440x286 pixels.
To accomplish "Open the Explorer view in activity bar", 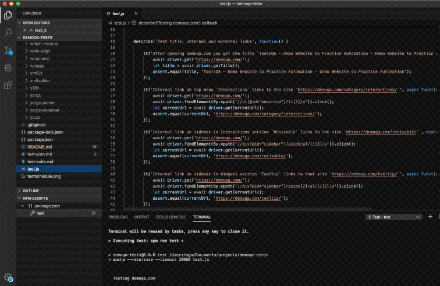I will click(8, 15).
